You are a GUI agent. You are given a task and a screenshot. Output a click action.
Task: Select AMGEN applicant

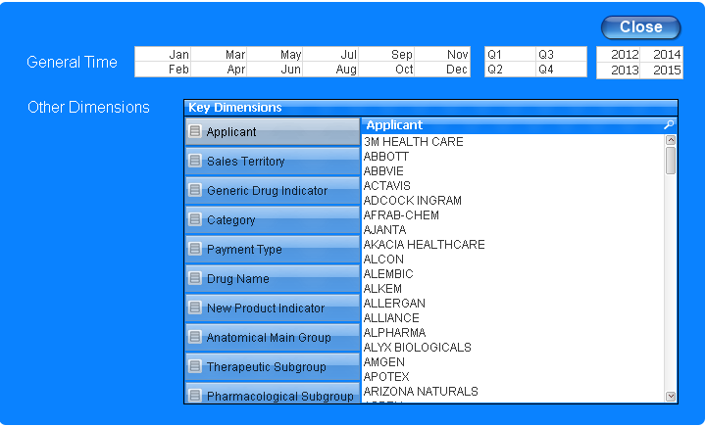tap(513, 362)
